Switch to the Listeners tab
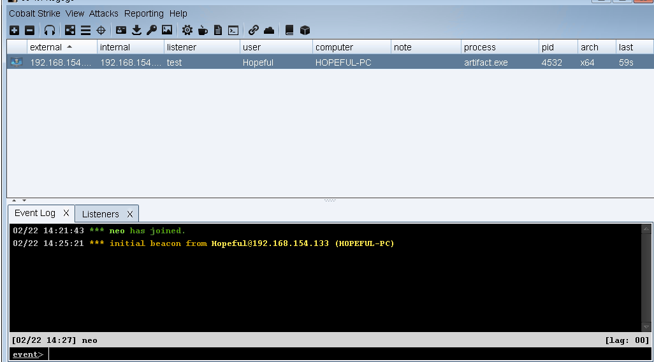 [101, 214]
